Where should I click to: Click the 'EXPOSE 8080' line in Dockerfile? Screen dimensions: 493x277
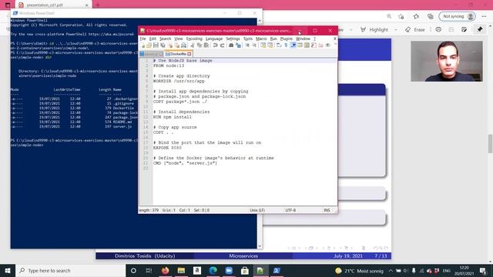pyautogui.click(x=167, y=148)
